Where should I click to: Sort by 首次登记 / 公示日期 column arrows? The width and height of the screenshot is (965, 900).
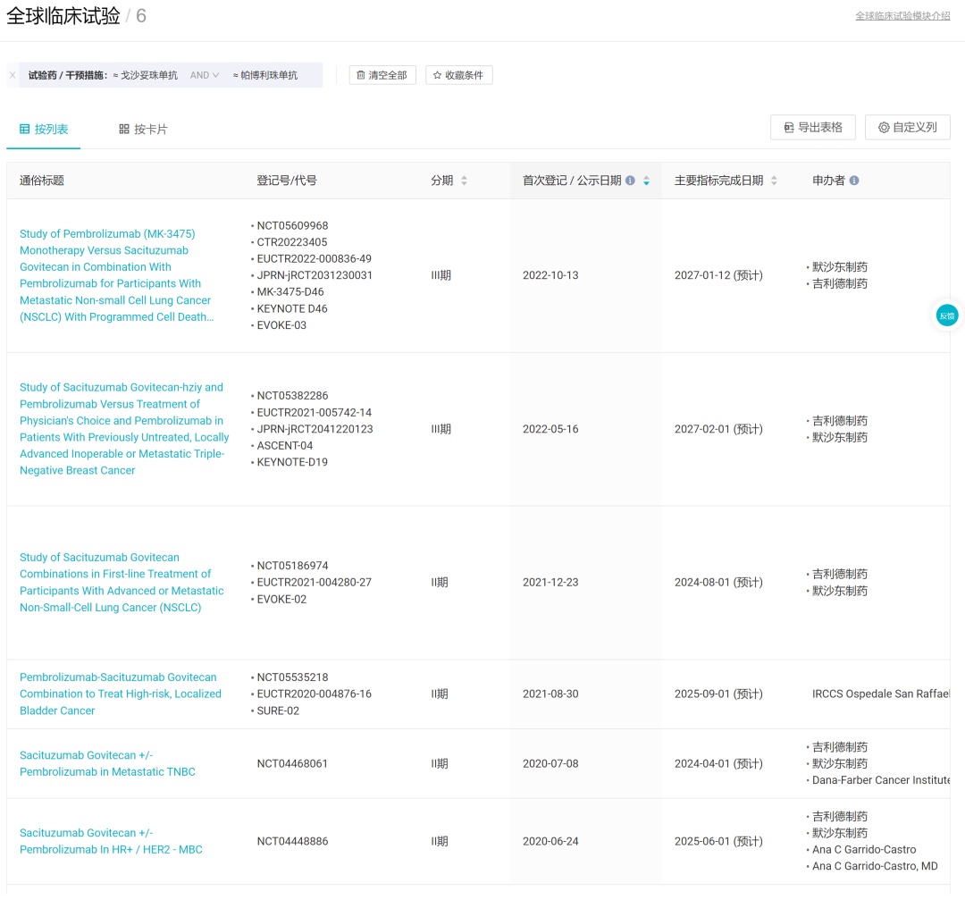point(646,181)
